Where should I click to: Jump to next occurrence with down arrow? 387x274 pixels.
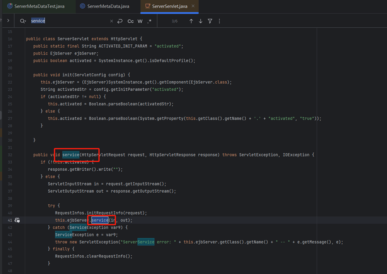coord(200,21)
